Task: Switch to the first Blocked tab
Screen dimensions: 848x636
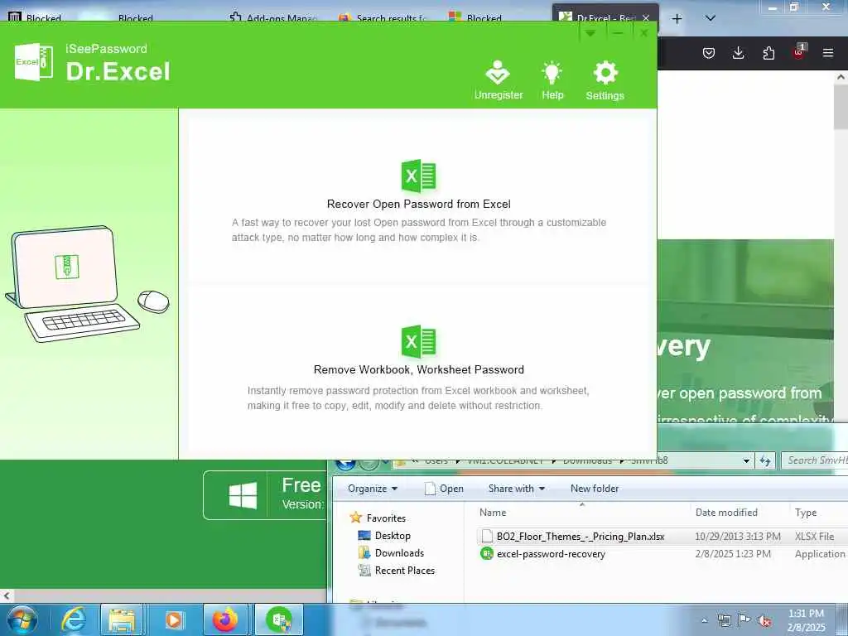Action: (35, 18)
